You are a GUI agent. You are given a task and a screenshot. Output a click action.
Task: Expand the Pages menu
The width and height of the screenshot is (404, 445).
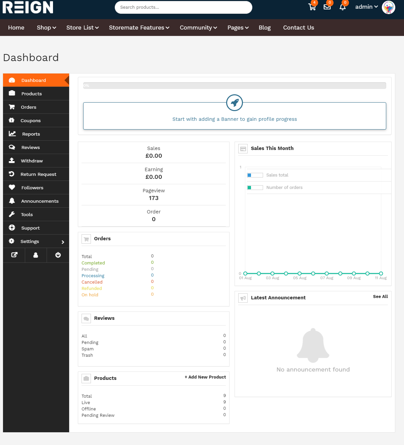[x=238, y=28]
